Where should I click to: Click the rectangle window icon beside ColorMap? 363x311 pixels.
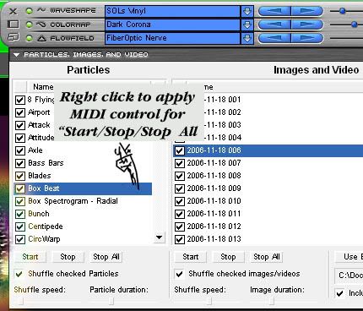13,25
